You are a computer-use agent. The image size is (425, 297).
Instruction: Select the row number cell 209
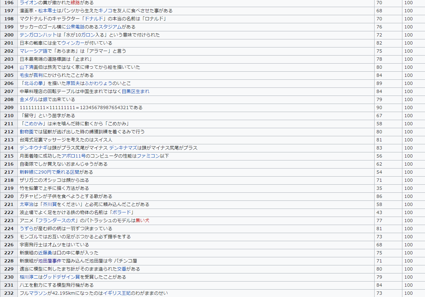click(x=9, y=108)
